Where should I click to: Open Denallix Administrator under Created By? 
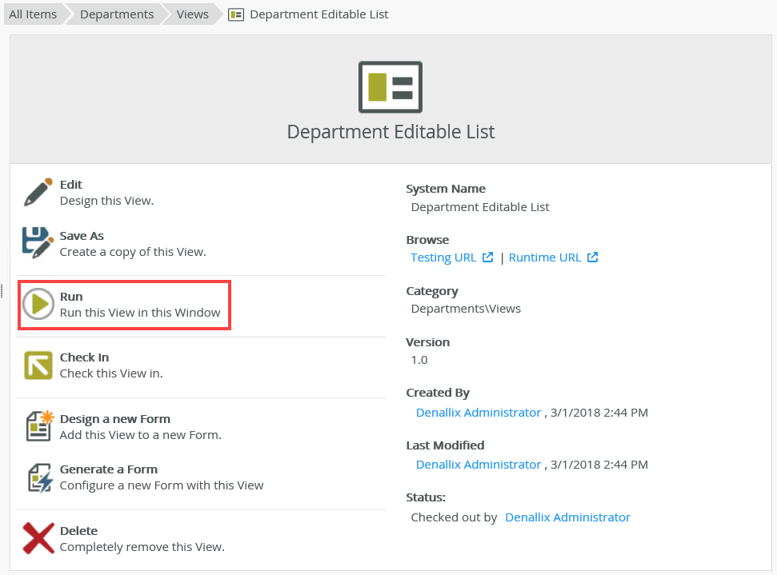(479, 413)
